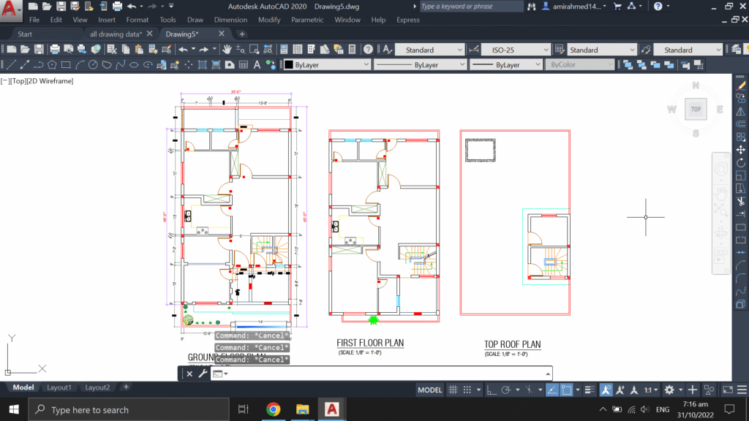749x421 pixels.
Task: Open File Explorer from the taskbar
Action: 302,409
